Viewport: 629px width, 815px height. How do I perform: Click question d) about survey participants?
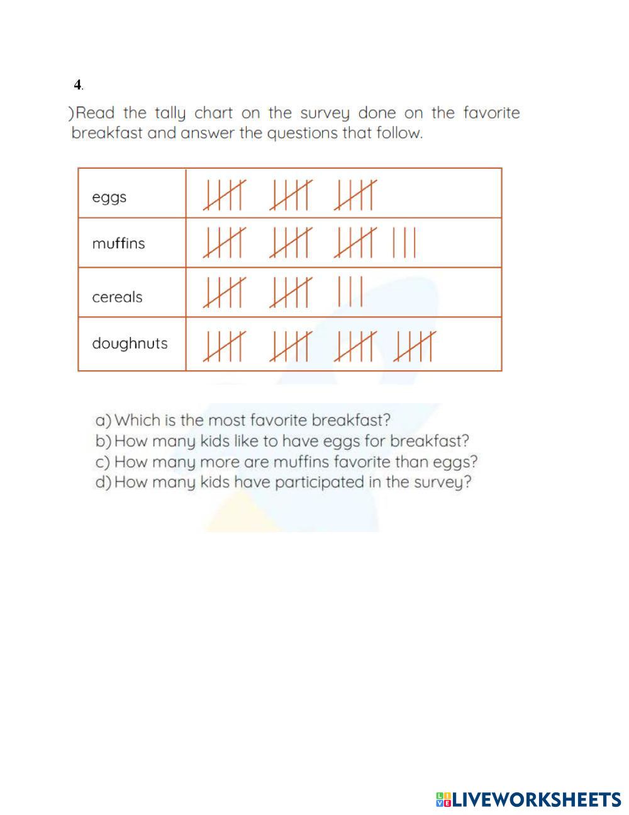[282, 482]
